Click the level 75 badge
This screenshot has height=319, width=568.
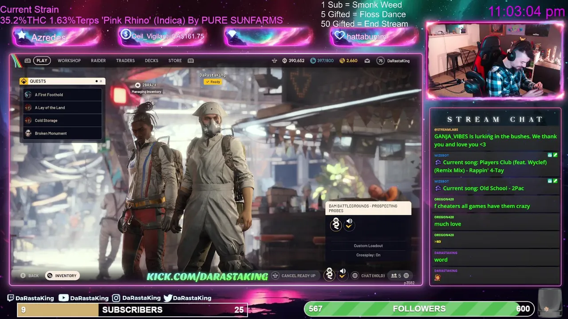[380, 61]
